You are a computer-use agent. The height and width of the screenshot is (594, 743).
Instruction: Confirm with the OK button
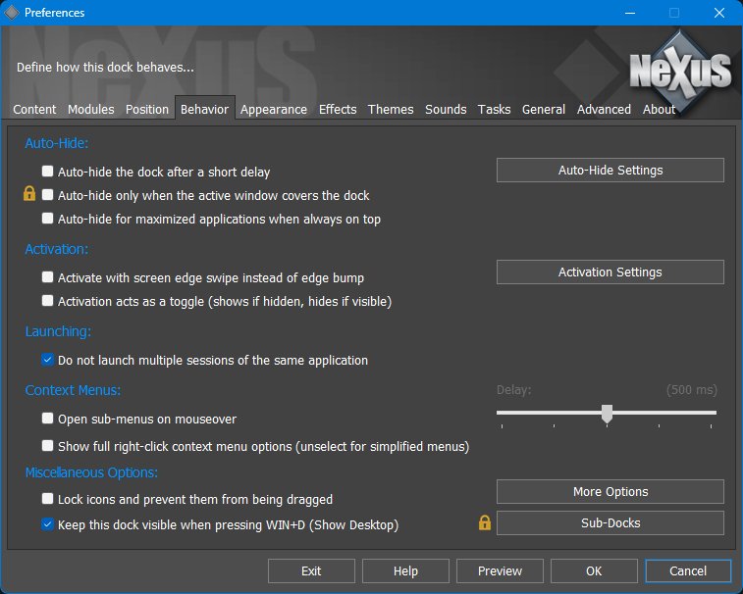(x=594, y=570)
